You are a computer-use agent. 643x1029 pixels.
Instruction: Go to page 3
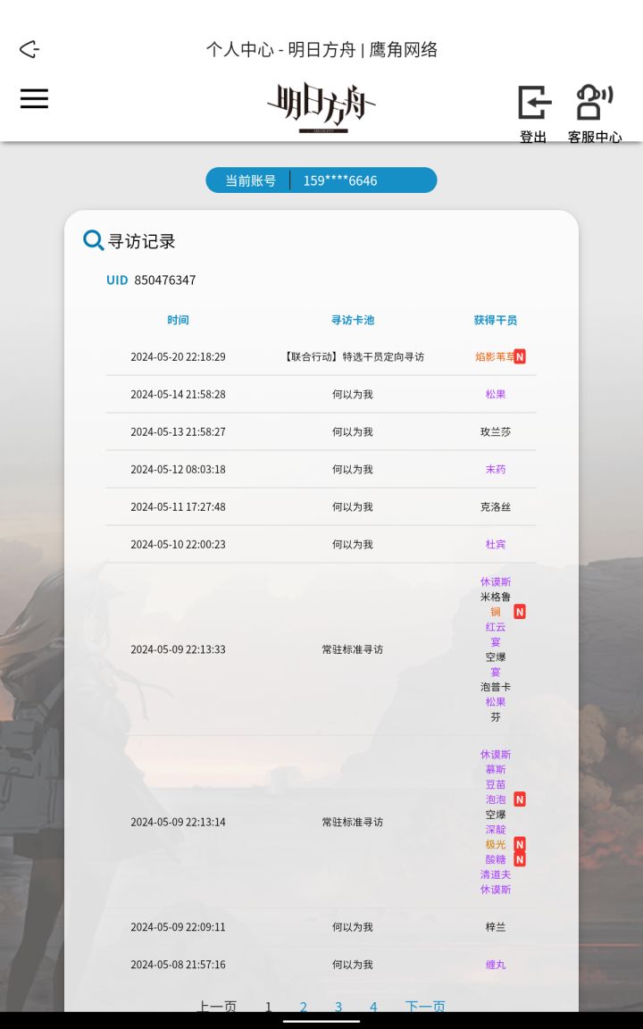[338, 1007]
